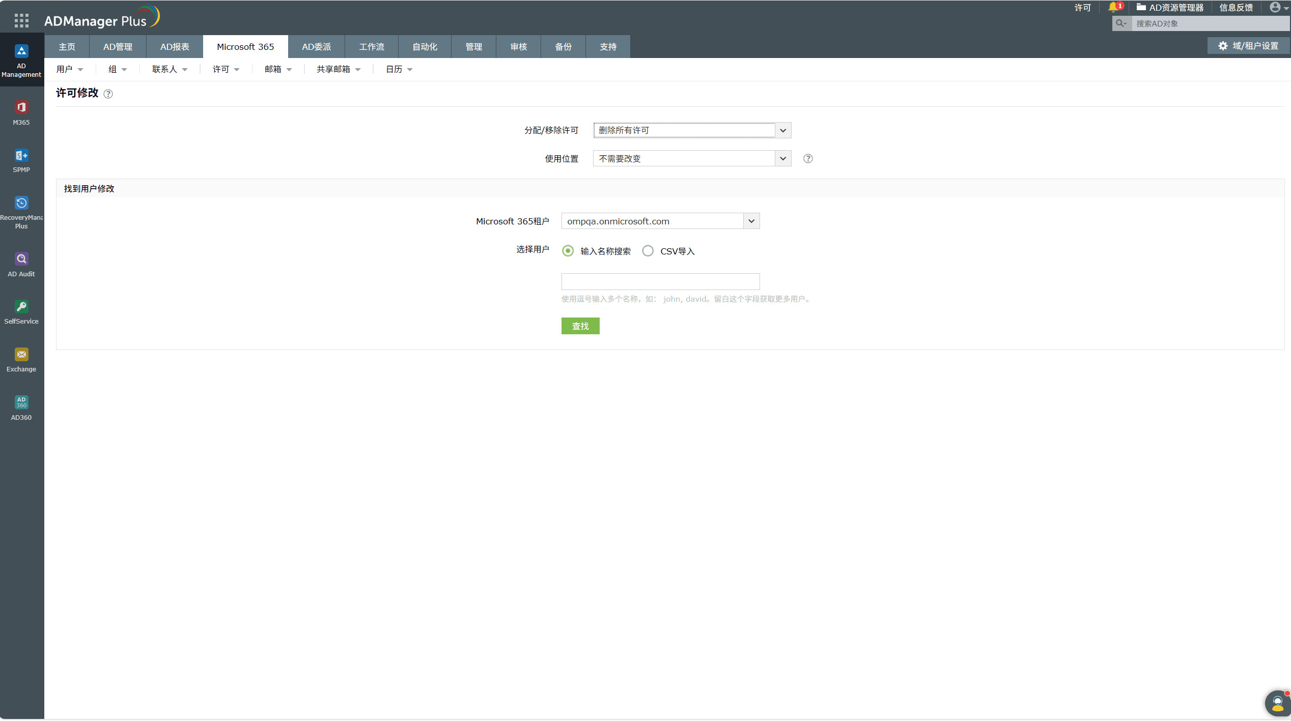Select 输入名称搜索 radio option
1291x722 pixels.
pos(568,251)
